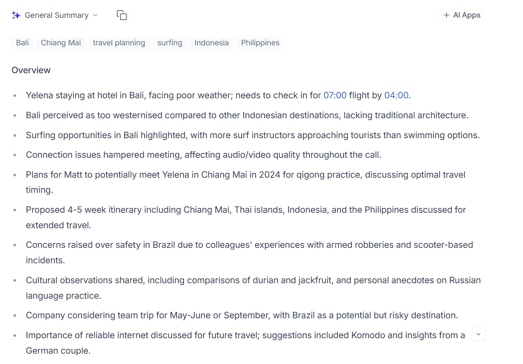523x364 pixels.
Task: Click the bullet about company team trip
Action: point(242,316)
